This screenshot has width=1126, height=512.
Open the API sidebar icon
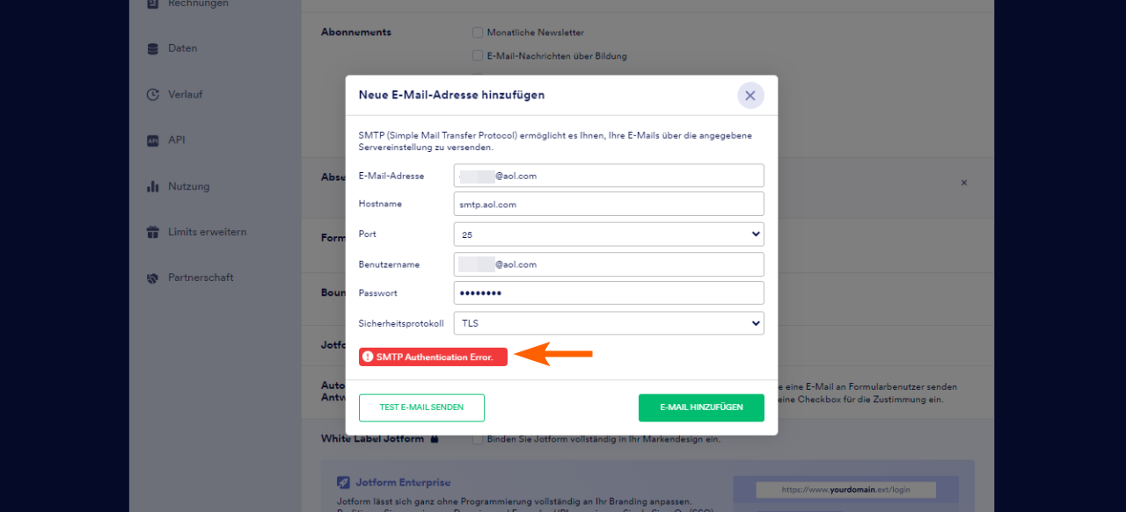click(153, 141)
